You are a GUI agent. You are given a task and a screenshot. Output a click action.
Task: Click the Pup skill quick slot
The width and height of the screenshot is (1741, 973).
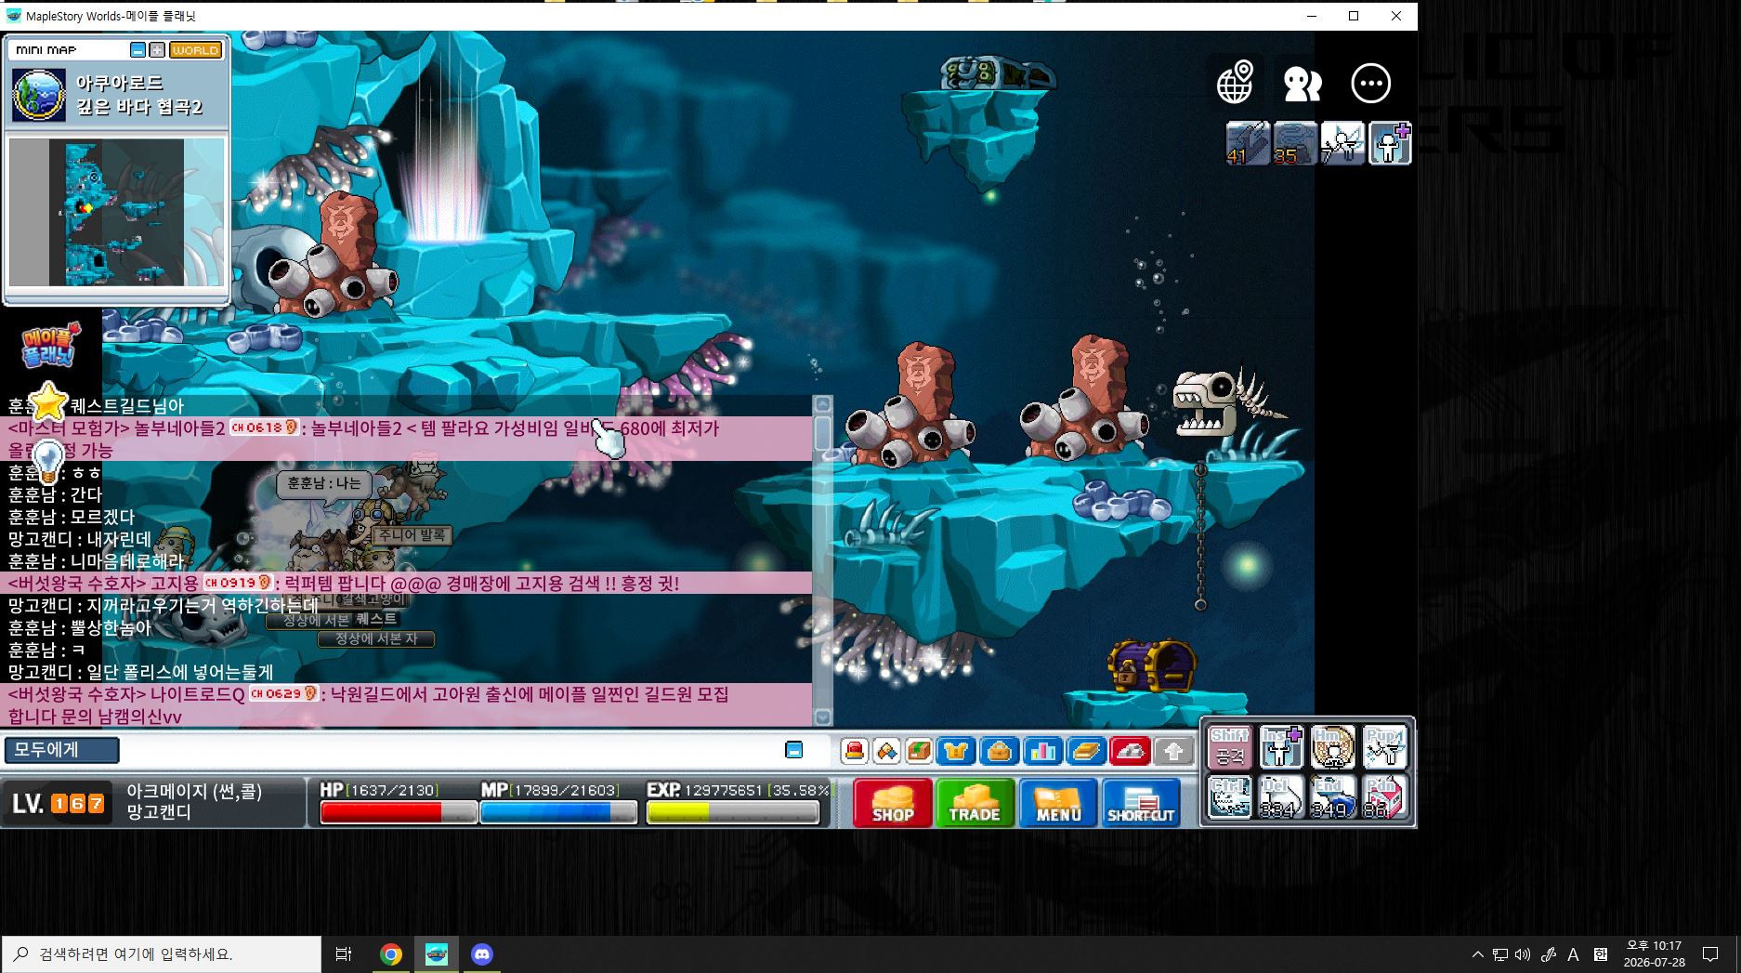(1383, 747)
